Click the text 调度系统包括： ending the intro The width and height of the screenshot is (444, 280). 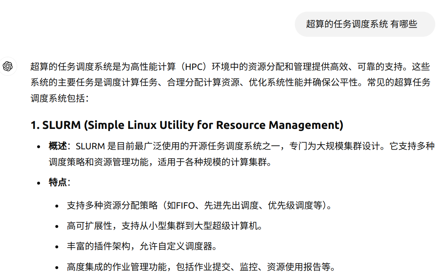coord(59,98)
